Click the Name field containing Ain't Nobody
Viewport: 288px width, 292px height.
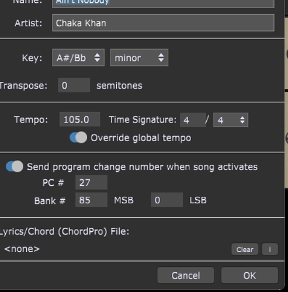[x=163, y=3]
